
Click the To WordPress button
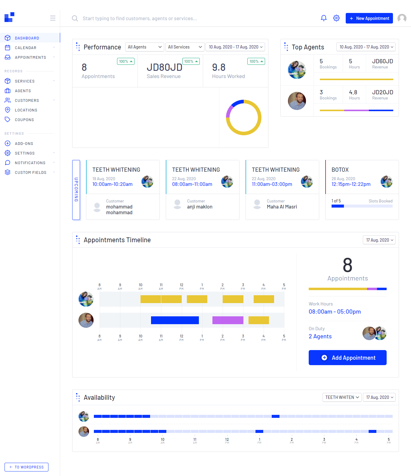(x=26, y=467)
